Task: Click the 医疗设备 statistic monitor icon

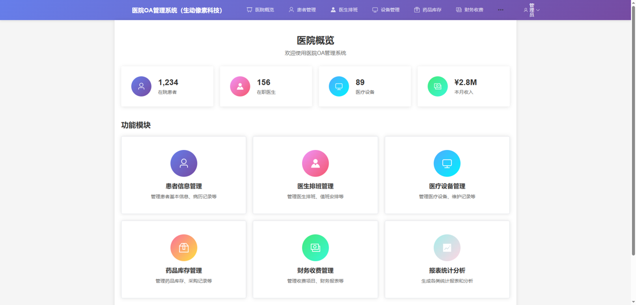Action: coord(338,86)
